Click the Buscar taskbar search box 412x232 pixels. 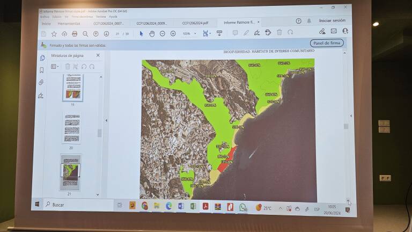point(79,205)
